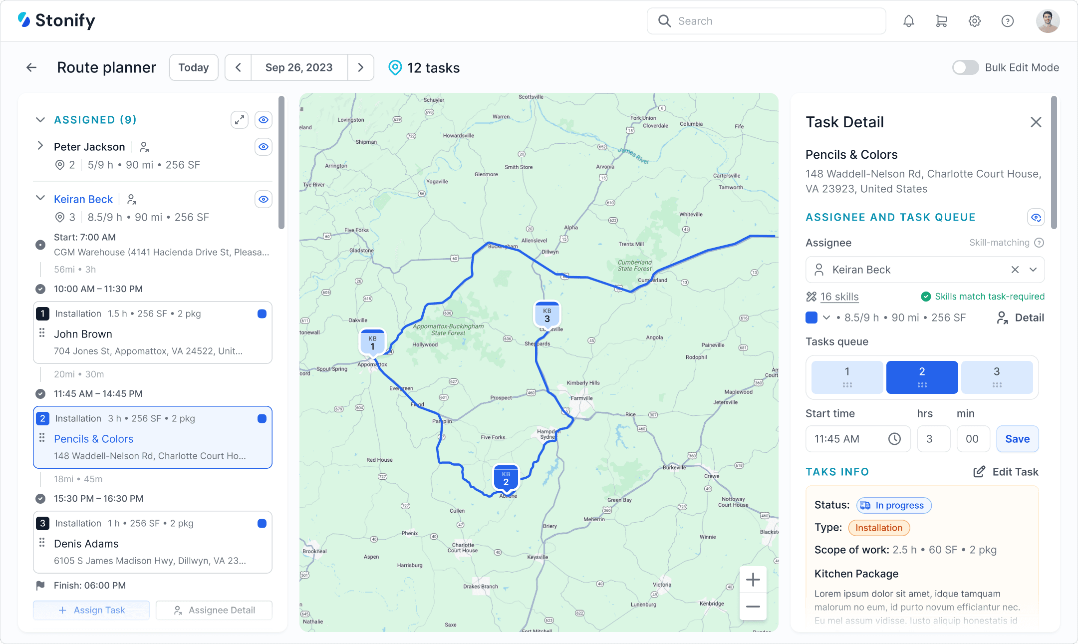Select task 2 in the Tasks queue
Viewport: 1078px width, 644px height.
pyautogui.click(x=921, y=377)
